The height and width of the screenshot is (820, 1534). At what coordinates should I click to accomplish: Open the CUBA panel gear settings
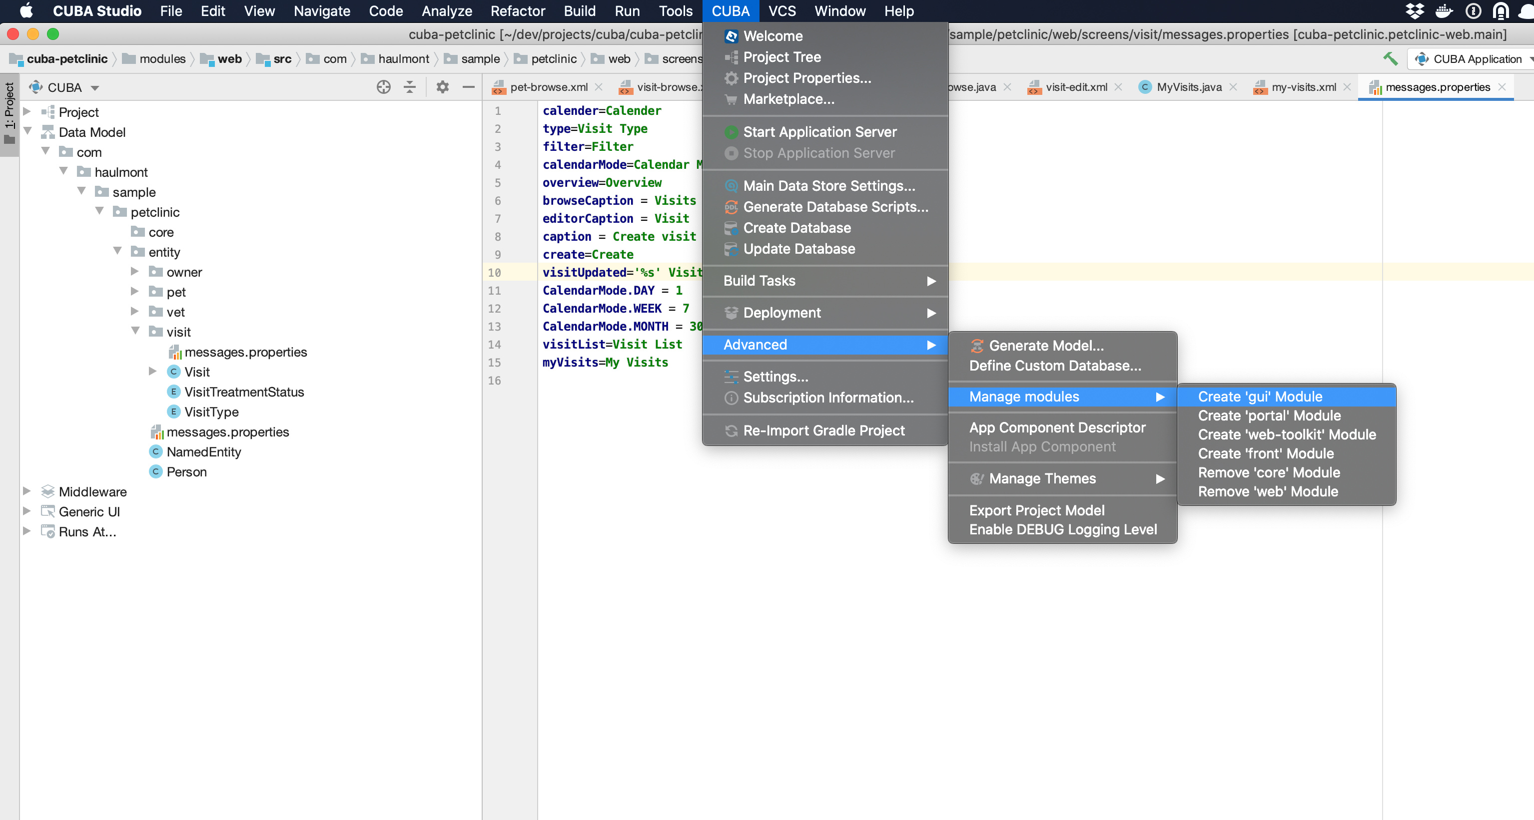click(442, 87)
